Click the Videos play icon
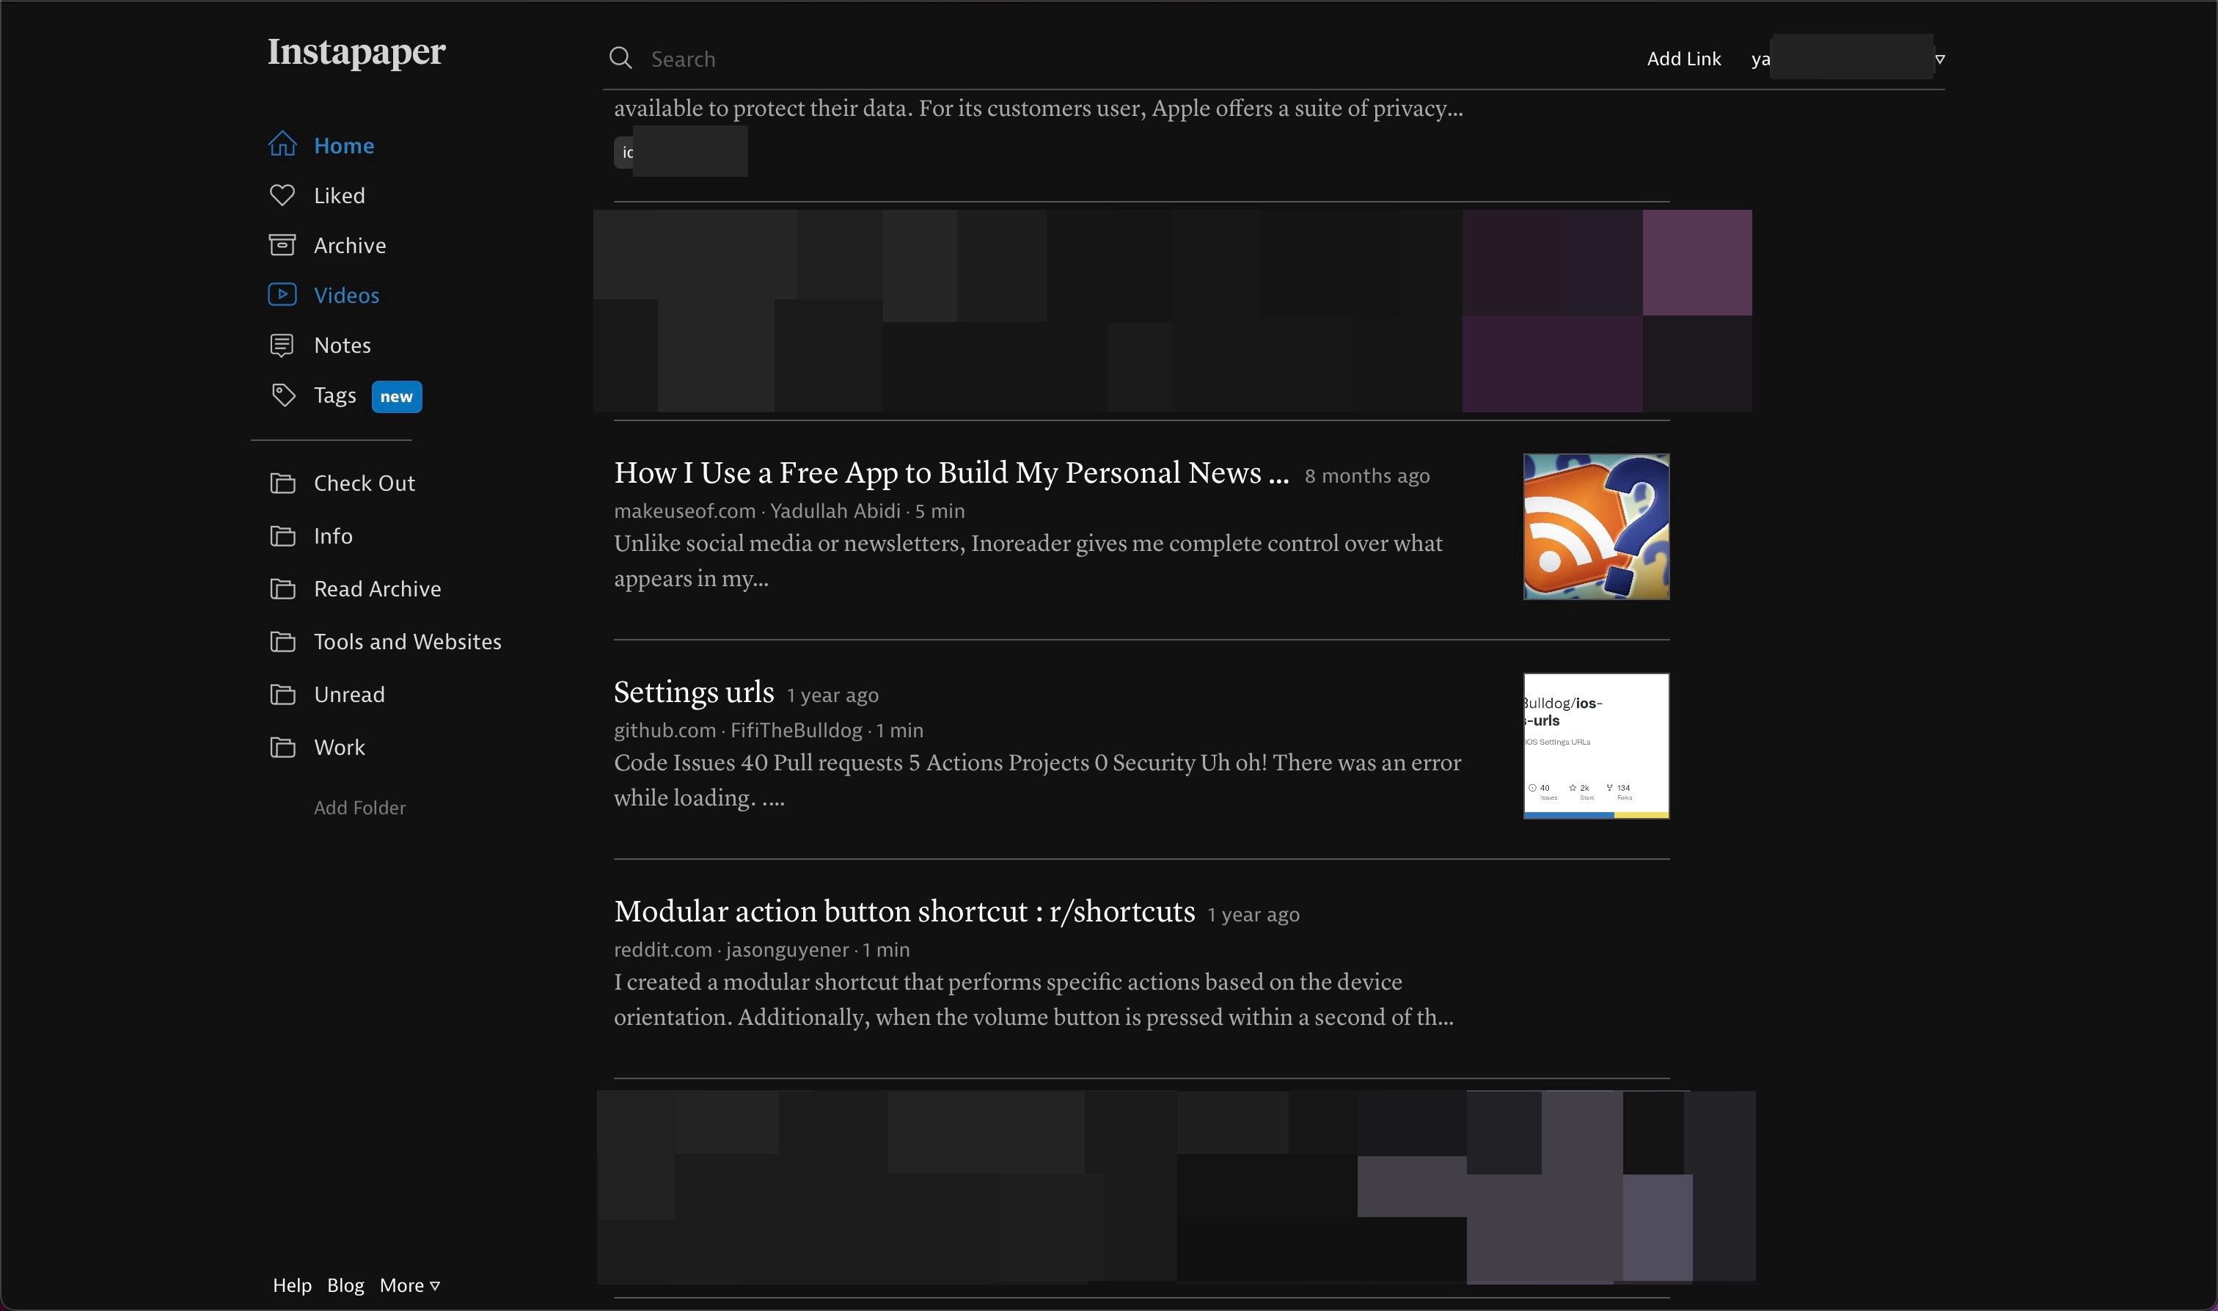This screenshot has height=1311, width=2218. pyautogui.click(x=282, y=294)
